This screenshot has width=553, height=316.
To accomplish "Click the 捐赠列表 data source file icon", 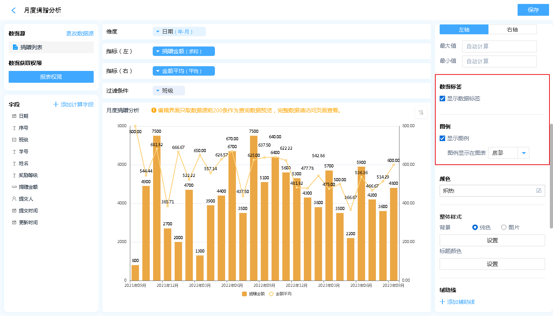I will pos(15,47).
